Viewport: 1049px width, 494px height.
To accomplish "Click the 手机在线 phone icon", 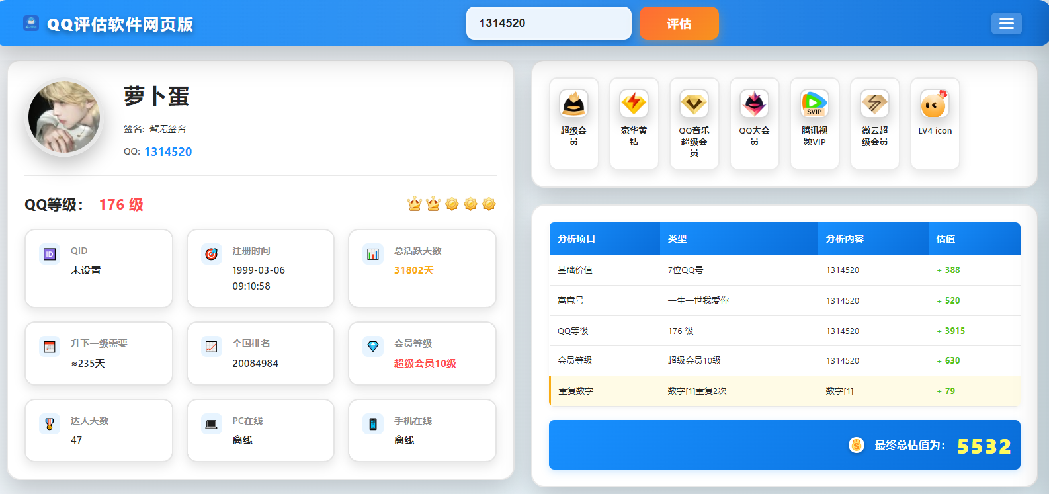I will click(x=373, y=424).
